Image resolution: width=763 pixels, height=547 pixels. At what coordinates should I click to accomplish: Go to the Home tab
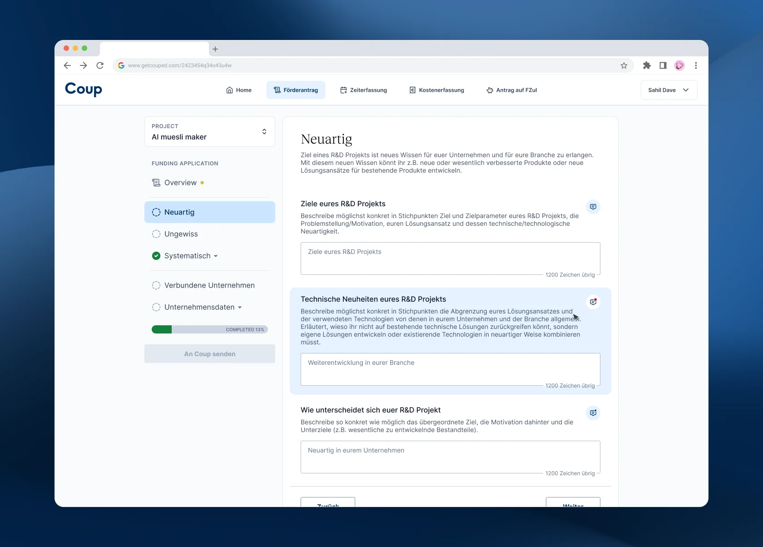click(x=239, y=90)
